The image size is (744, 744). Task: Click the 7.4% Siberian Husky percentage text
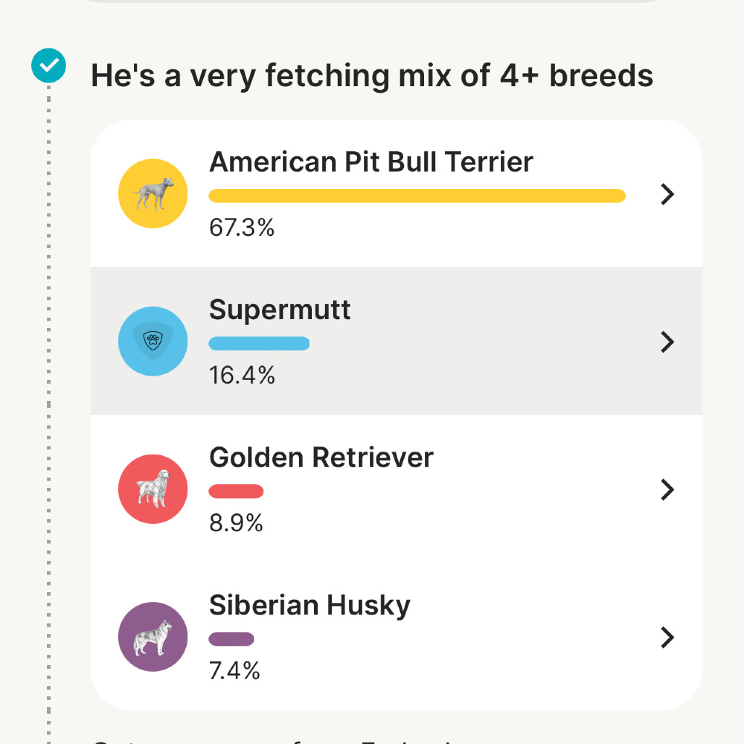[234, 670]
